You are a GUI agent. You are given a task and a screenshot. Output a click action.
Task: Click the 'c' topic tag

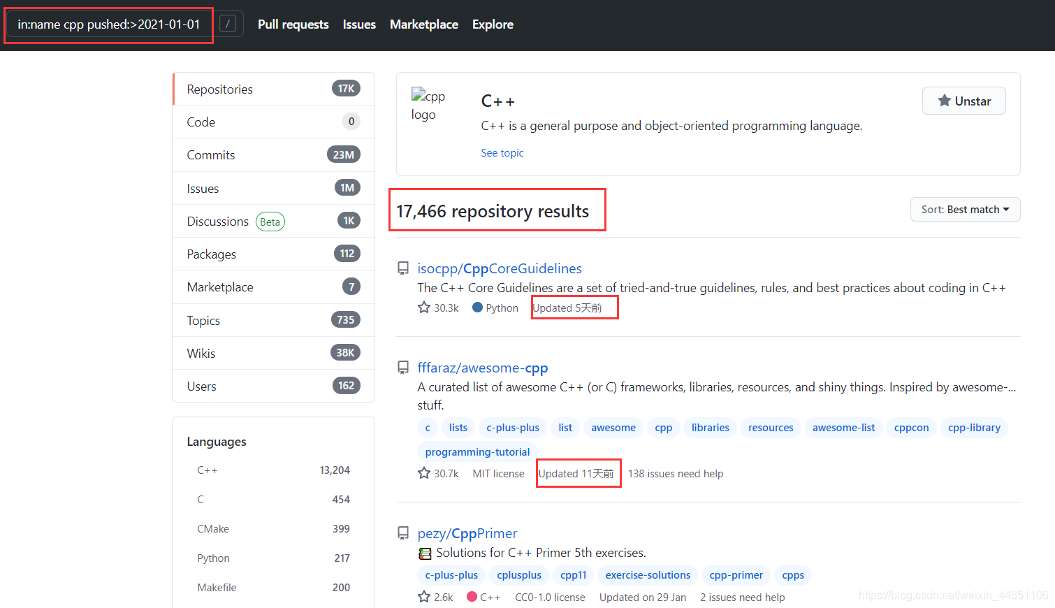[x=428, y=428]
